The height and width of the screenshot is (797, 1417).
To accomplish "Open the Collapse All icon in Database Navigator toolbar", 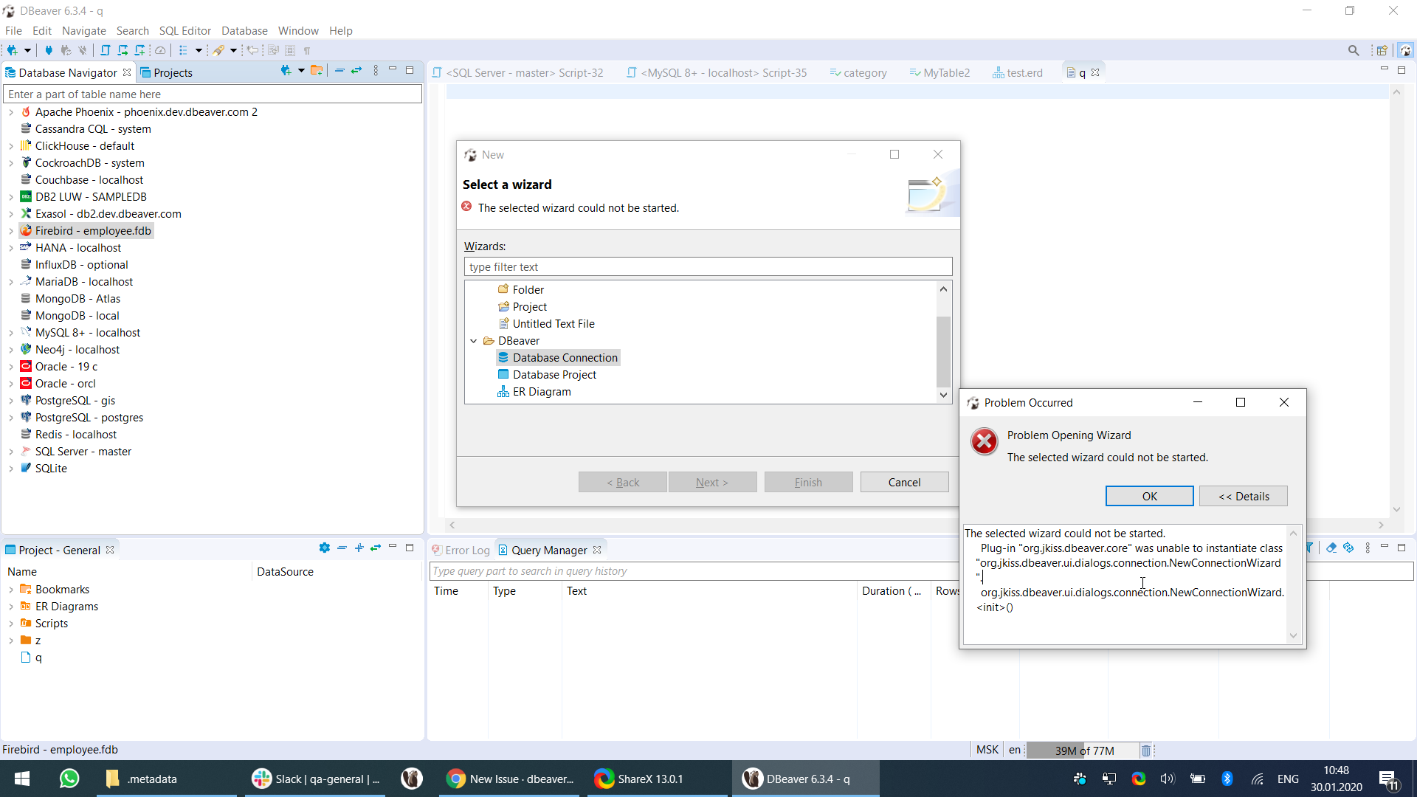I will tap(339, 70).
